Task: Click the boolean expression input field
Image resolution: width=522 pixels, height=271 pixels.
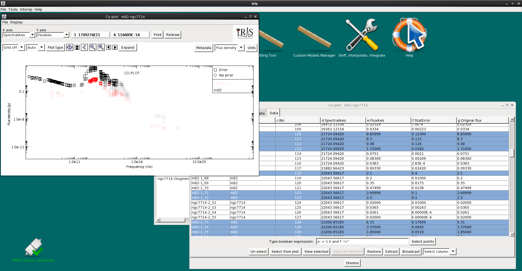Action: [362, 241]
